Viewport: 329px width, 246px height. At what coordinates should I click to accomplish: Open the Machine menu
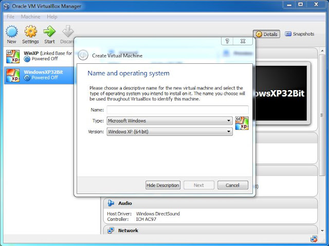[x=31, y=16]
